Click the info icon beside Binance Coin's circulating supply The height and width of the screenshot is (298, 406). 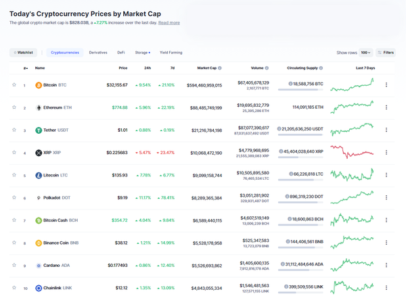(x=288, y=242)
